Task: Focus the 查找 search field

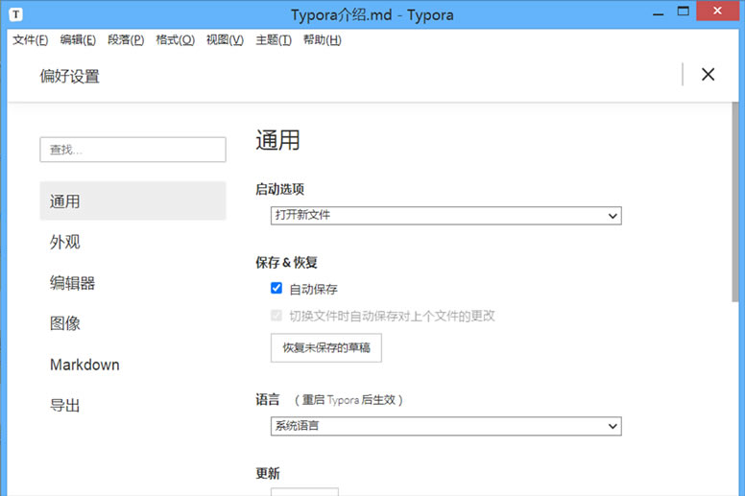Action: [x=132, y=150]
